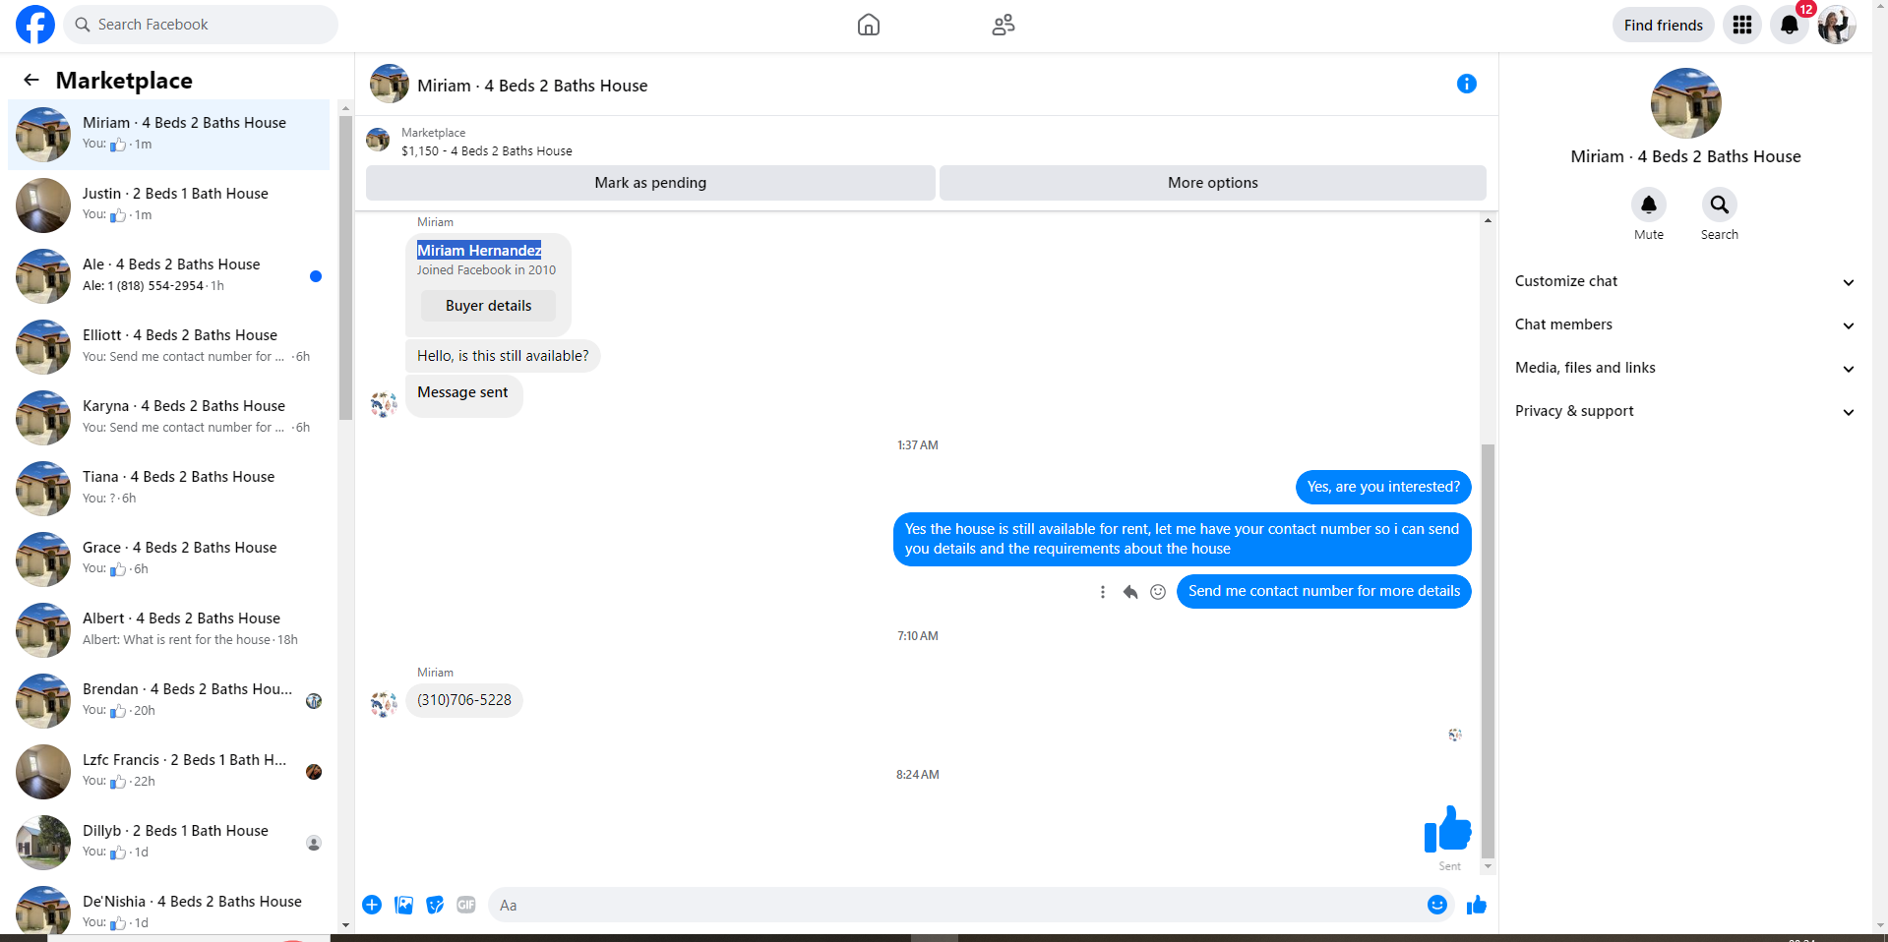Click the (310)706-5228 phone number message

464,700
